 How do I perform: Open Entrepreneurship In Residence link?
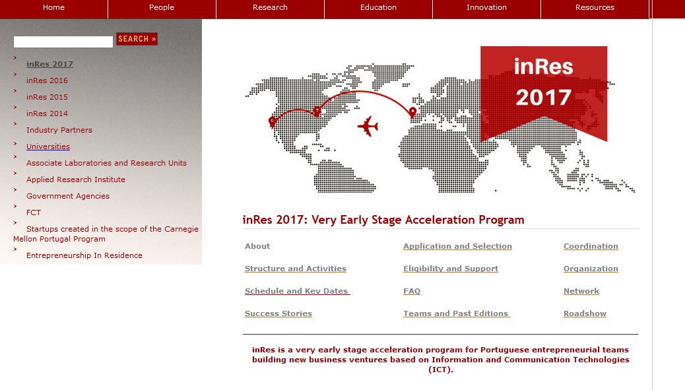pos(84,255)
